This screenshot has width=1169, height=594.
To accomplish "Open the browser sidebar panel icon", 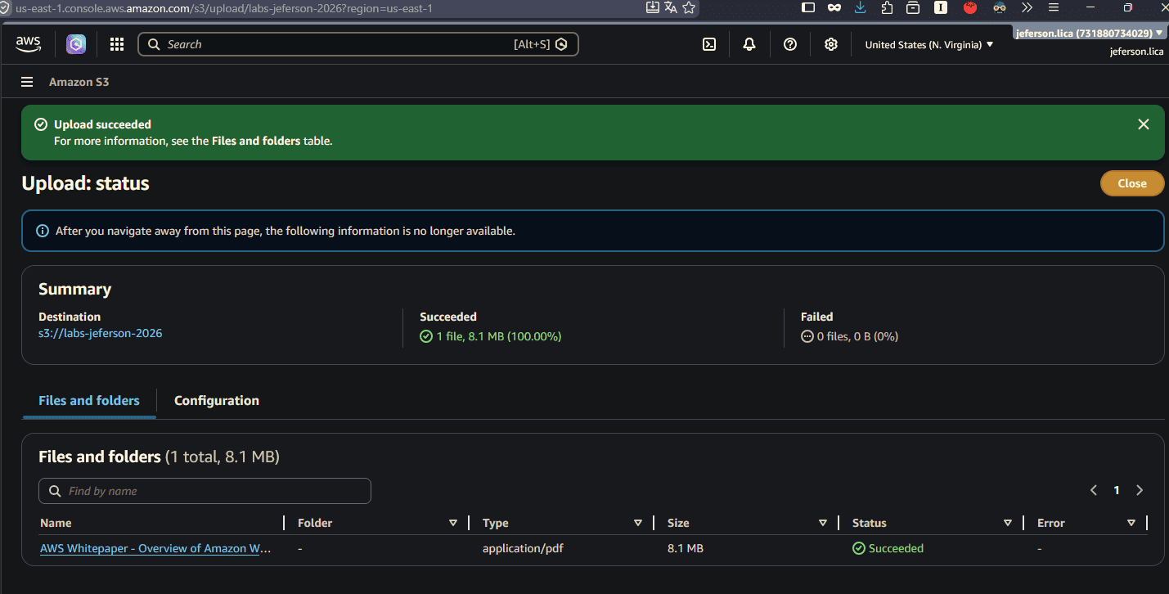I will pyautogui.click(x=808, y=7).
